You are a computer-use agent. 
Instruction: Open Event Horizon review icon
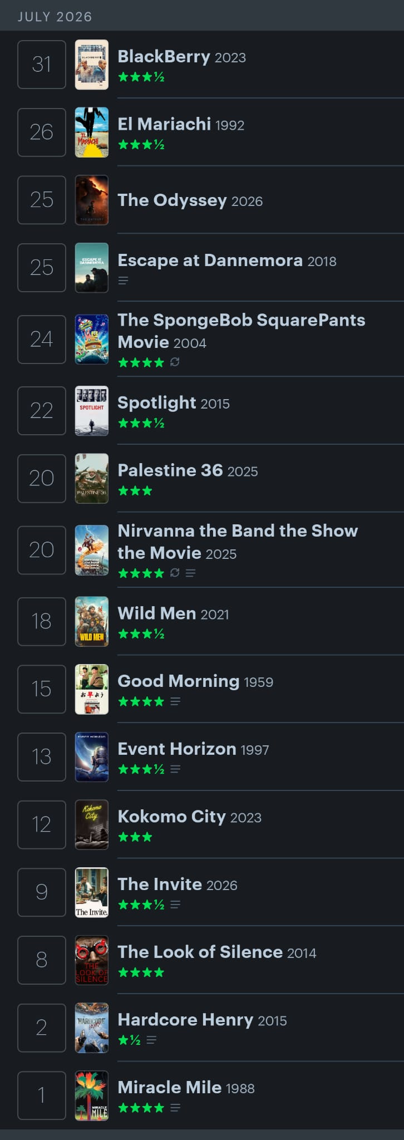[x=175, y=769]
